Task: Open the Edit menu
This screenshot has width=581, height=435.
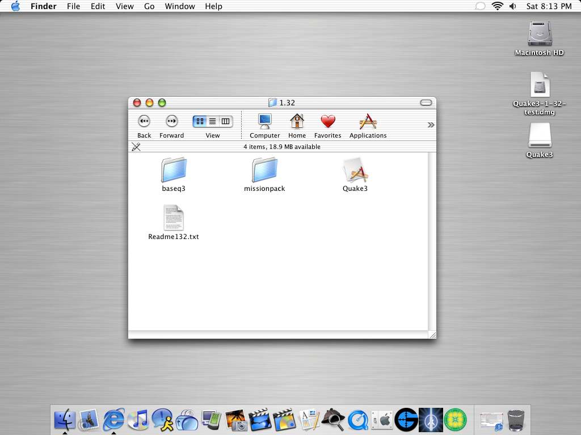Action: pos(98,6)
